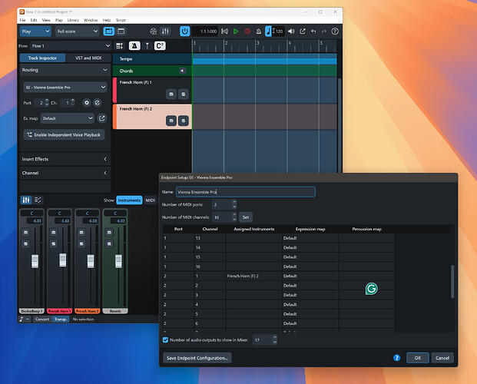Click the Chords track speaker icon
477x384 pixels.
pyautogui.click(x=182, y=71)
